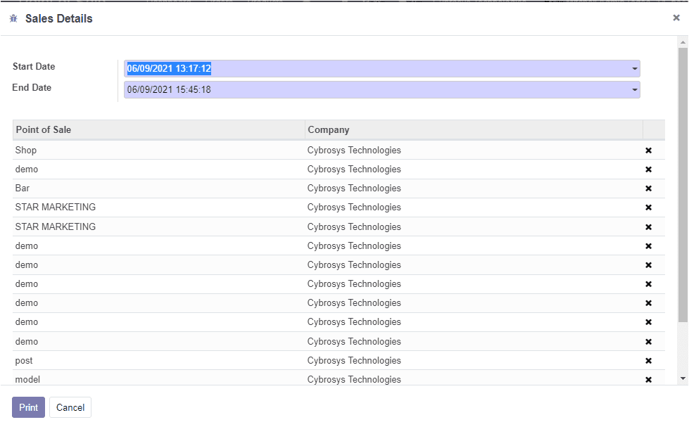
Task: Click the Print button
Action: pyautogui.click(x=29, y=407)
